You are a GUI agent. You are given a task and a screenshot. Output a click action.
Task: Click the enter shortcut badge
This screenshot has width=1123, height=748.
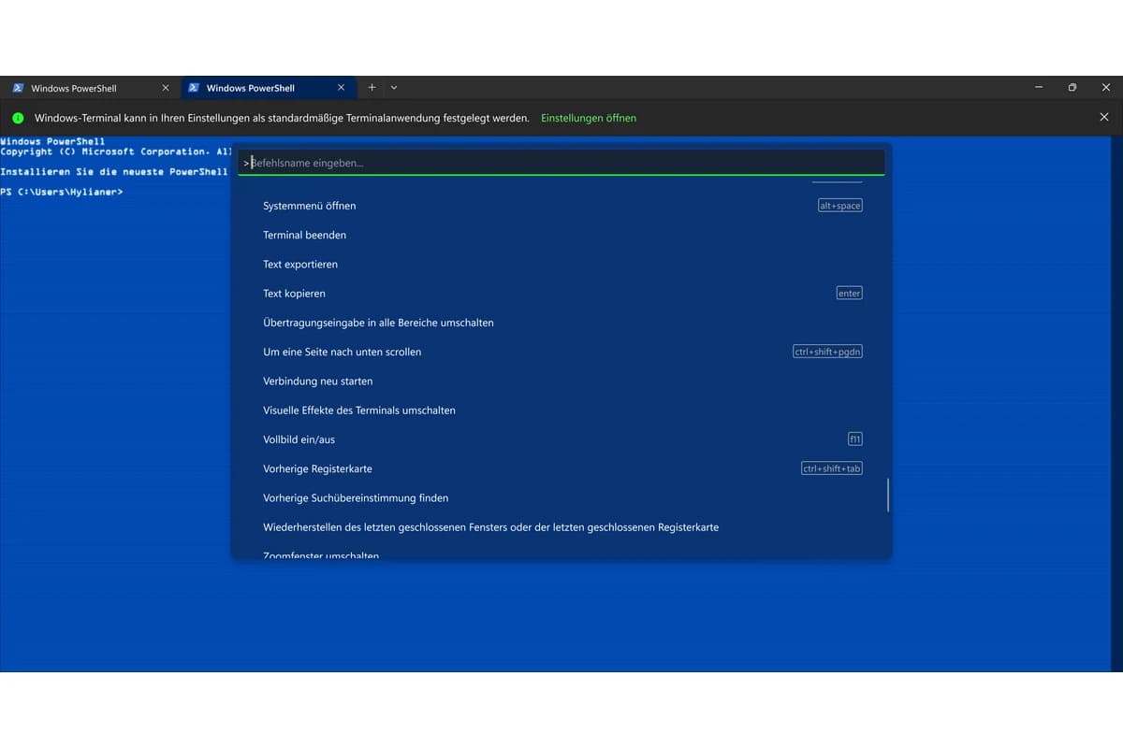(x=849, y=293)
